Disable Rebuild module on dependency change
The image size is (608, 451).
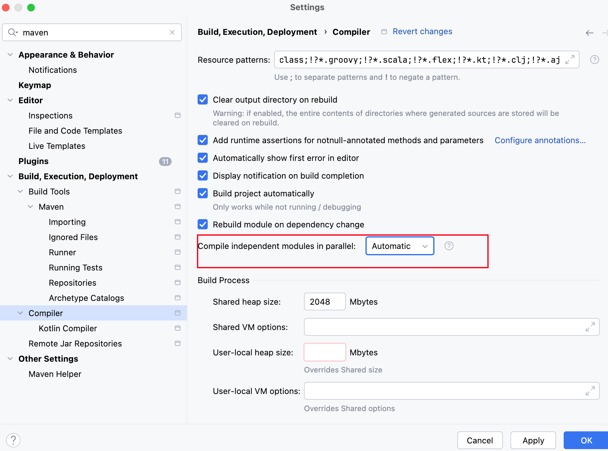pos(203,225)
